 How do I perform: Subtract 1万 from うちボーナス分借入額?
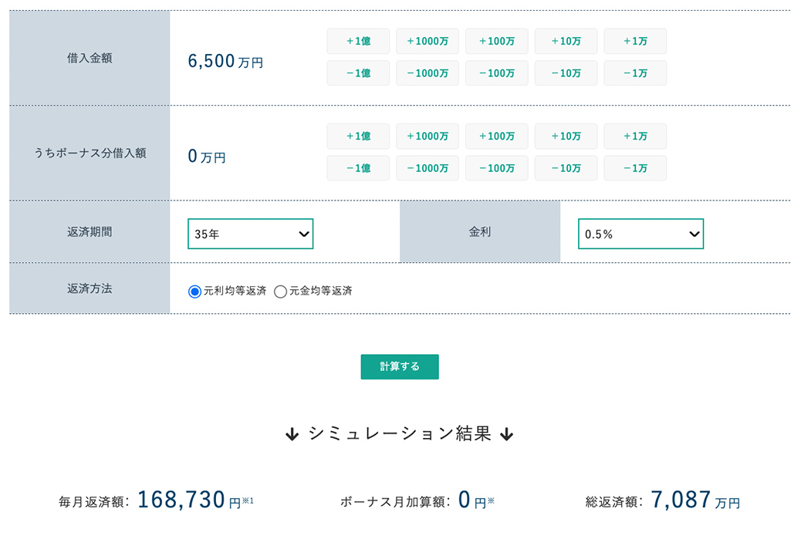coord(635,168)
